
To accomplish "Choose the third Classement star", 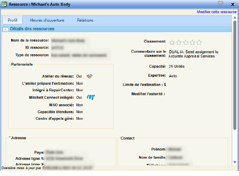I will 186,42.
